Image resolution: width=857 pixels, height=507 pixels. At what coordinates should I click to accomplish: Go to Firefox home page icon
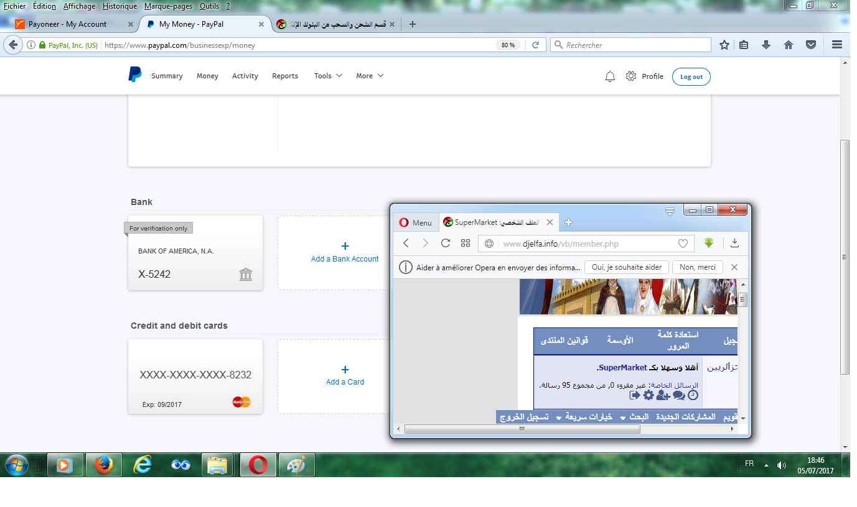pyautogui.click(x=789, y=45)
